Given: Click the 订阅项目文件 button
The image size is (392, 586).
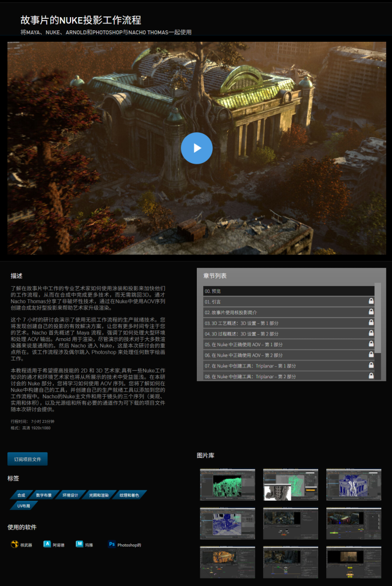Looking at the screenshot, I should (x=27, y=459).
